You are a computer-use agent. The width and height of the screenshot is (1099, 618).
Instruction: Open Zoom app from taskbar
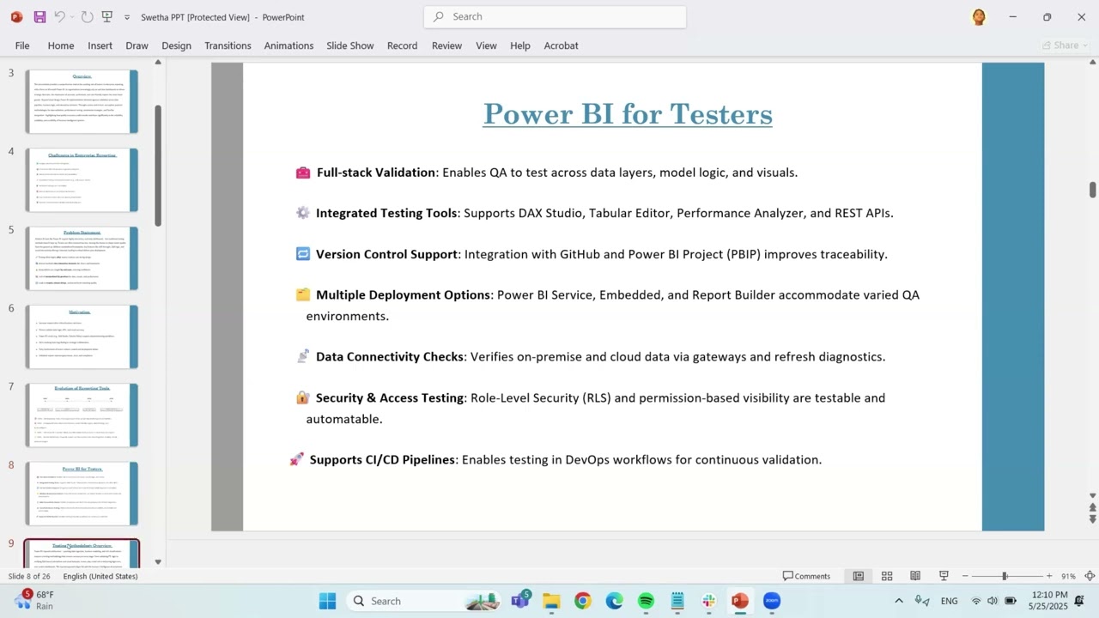click(771, 601)
